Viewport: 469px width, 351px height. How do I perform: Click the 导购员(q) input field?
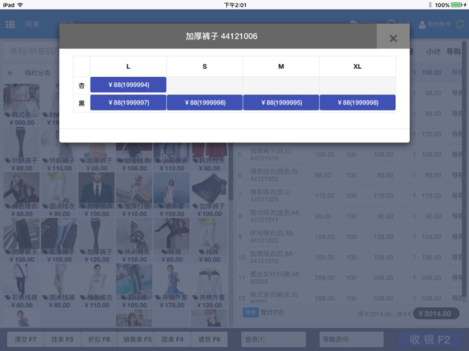point(351,339)
